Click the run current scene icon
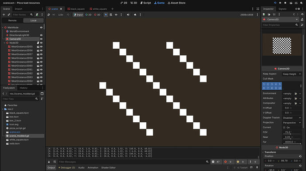306x171 pixels. 291,3
